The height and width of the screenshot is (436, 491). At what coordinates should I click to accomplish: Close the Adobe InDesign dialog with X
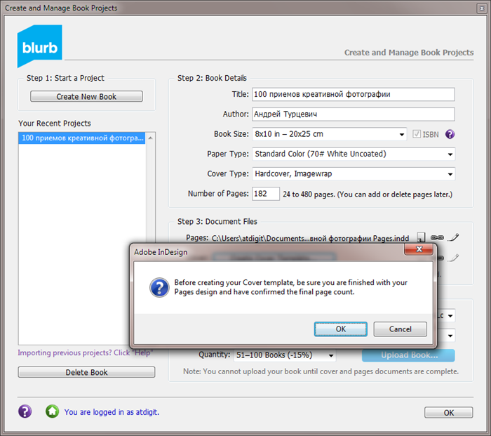coord(419,249)
